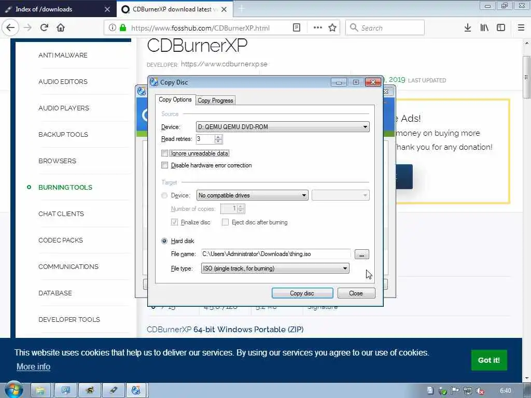Open Action Center flag tray icon
This screenshot has width=531, height=398.
pyautogui.click(x=455, y=391)
